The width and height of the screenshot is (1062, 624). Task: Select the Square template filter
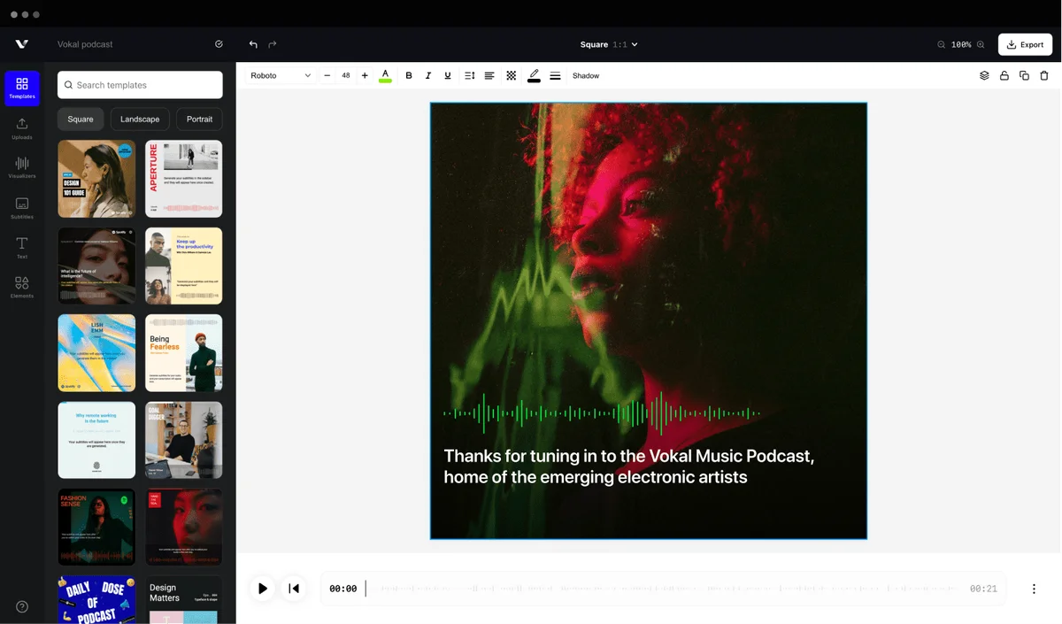coord(81,119)
